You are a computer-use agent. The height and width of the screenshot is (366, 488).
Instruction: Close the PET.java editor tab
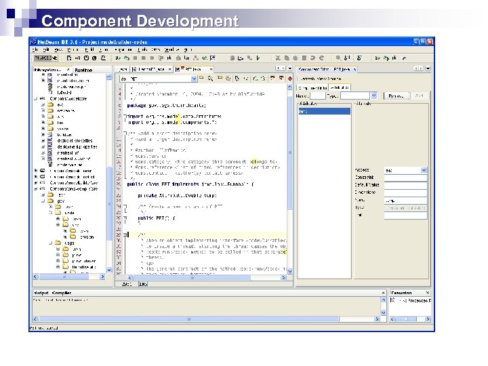coord(211,69)
